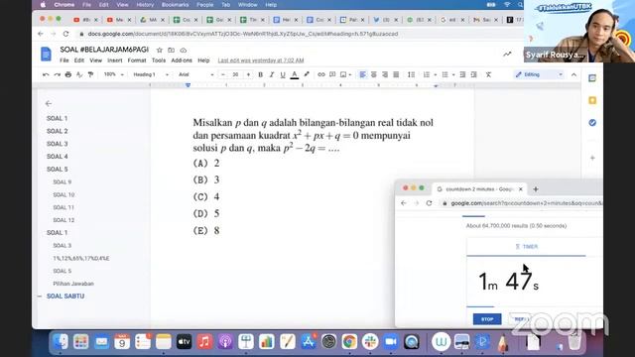Viewport: 635px width, 357px height.
Task: Jump to SOAL 4 in the outline
Action: click(58, 157)
